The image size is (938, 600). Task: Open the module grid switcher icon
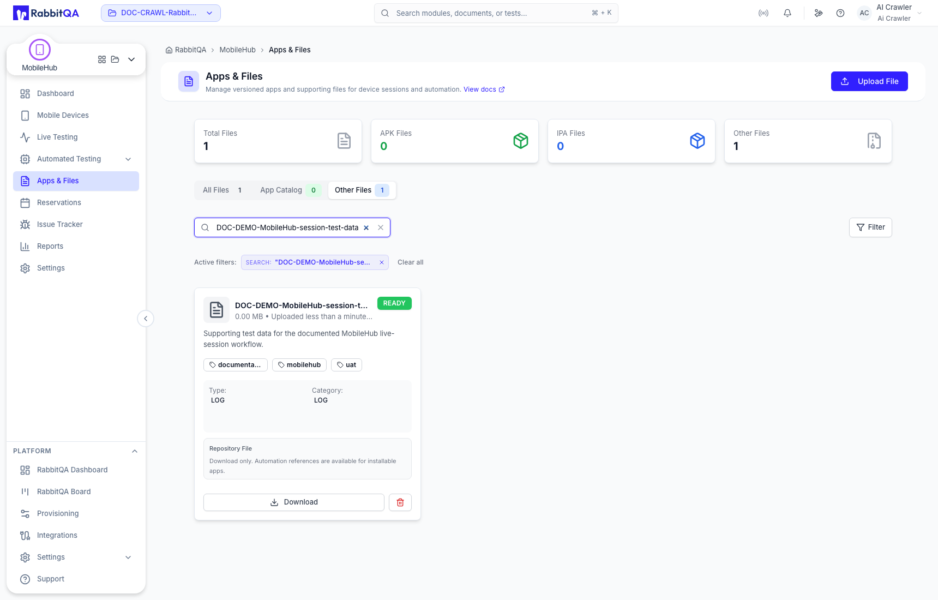pyautogui.click(x=102, y=59)
